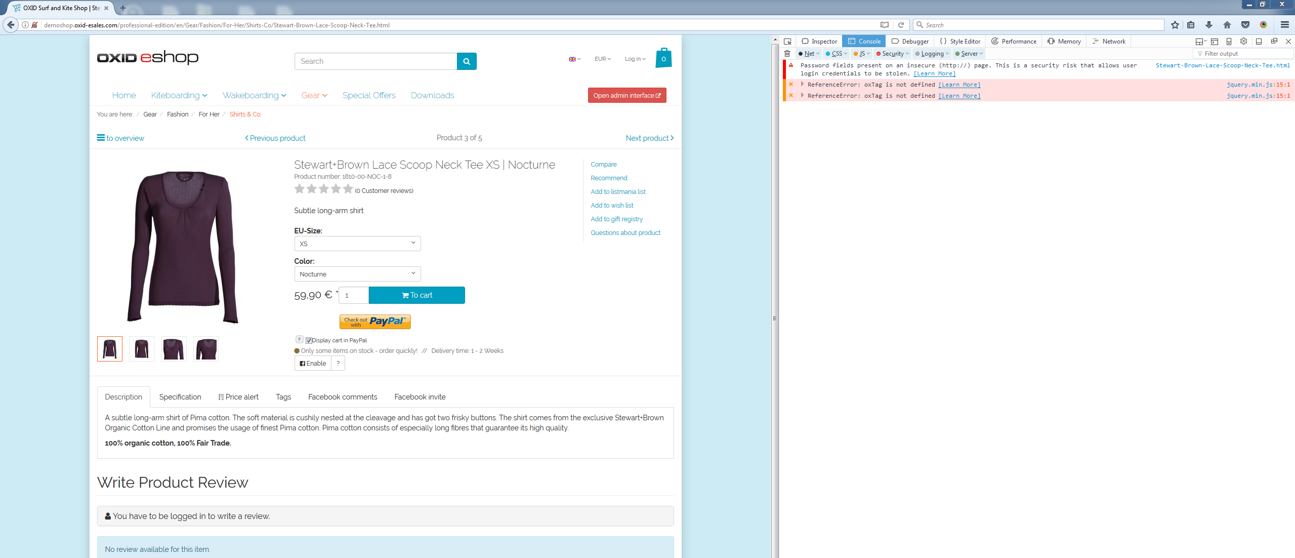Bookmark page with star icon

(x=1175, y=25)
